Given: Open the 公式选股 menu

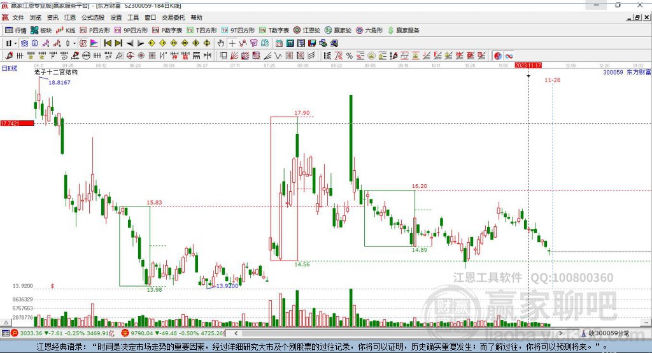Looking at the screenshot, I should point(93,17).
